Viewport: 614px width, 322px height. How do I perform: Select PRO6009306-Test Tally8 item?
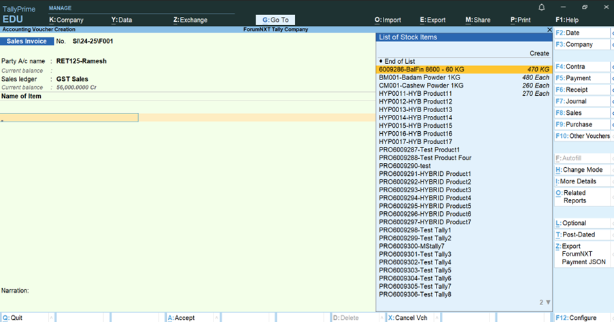coord(464,294)
